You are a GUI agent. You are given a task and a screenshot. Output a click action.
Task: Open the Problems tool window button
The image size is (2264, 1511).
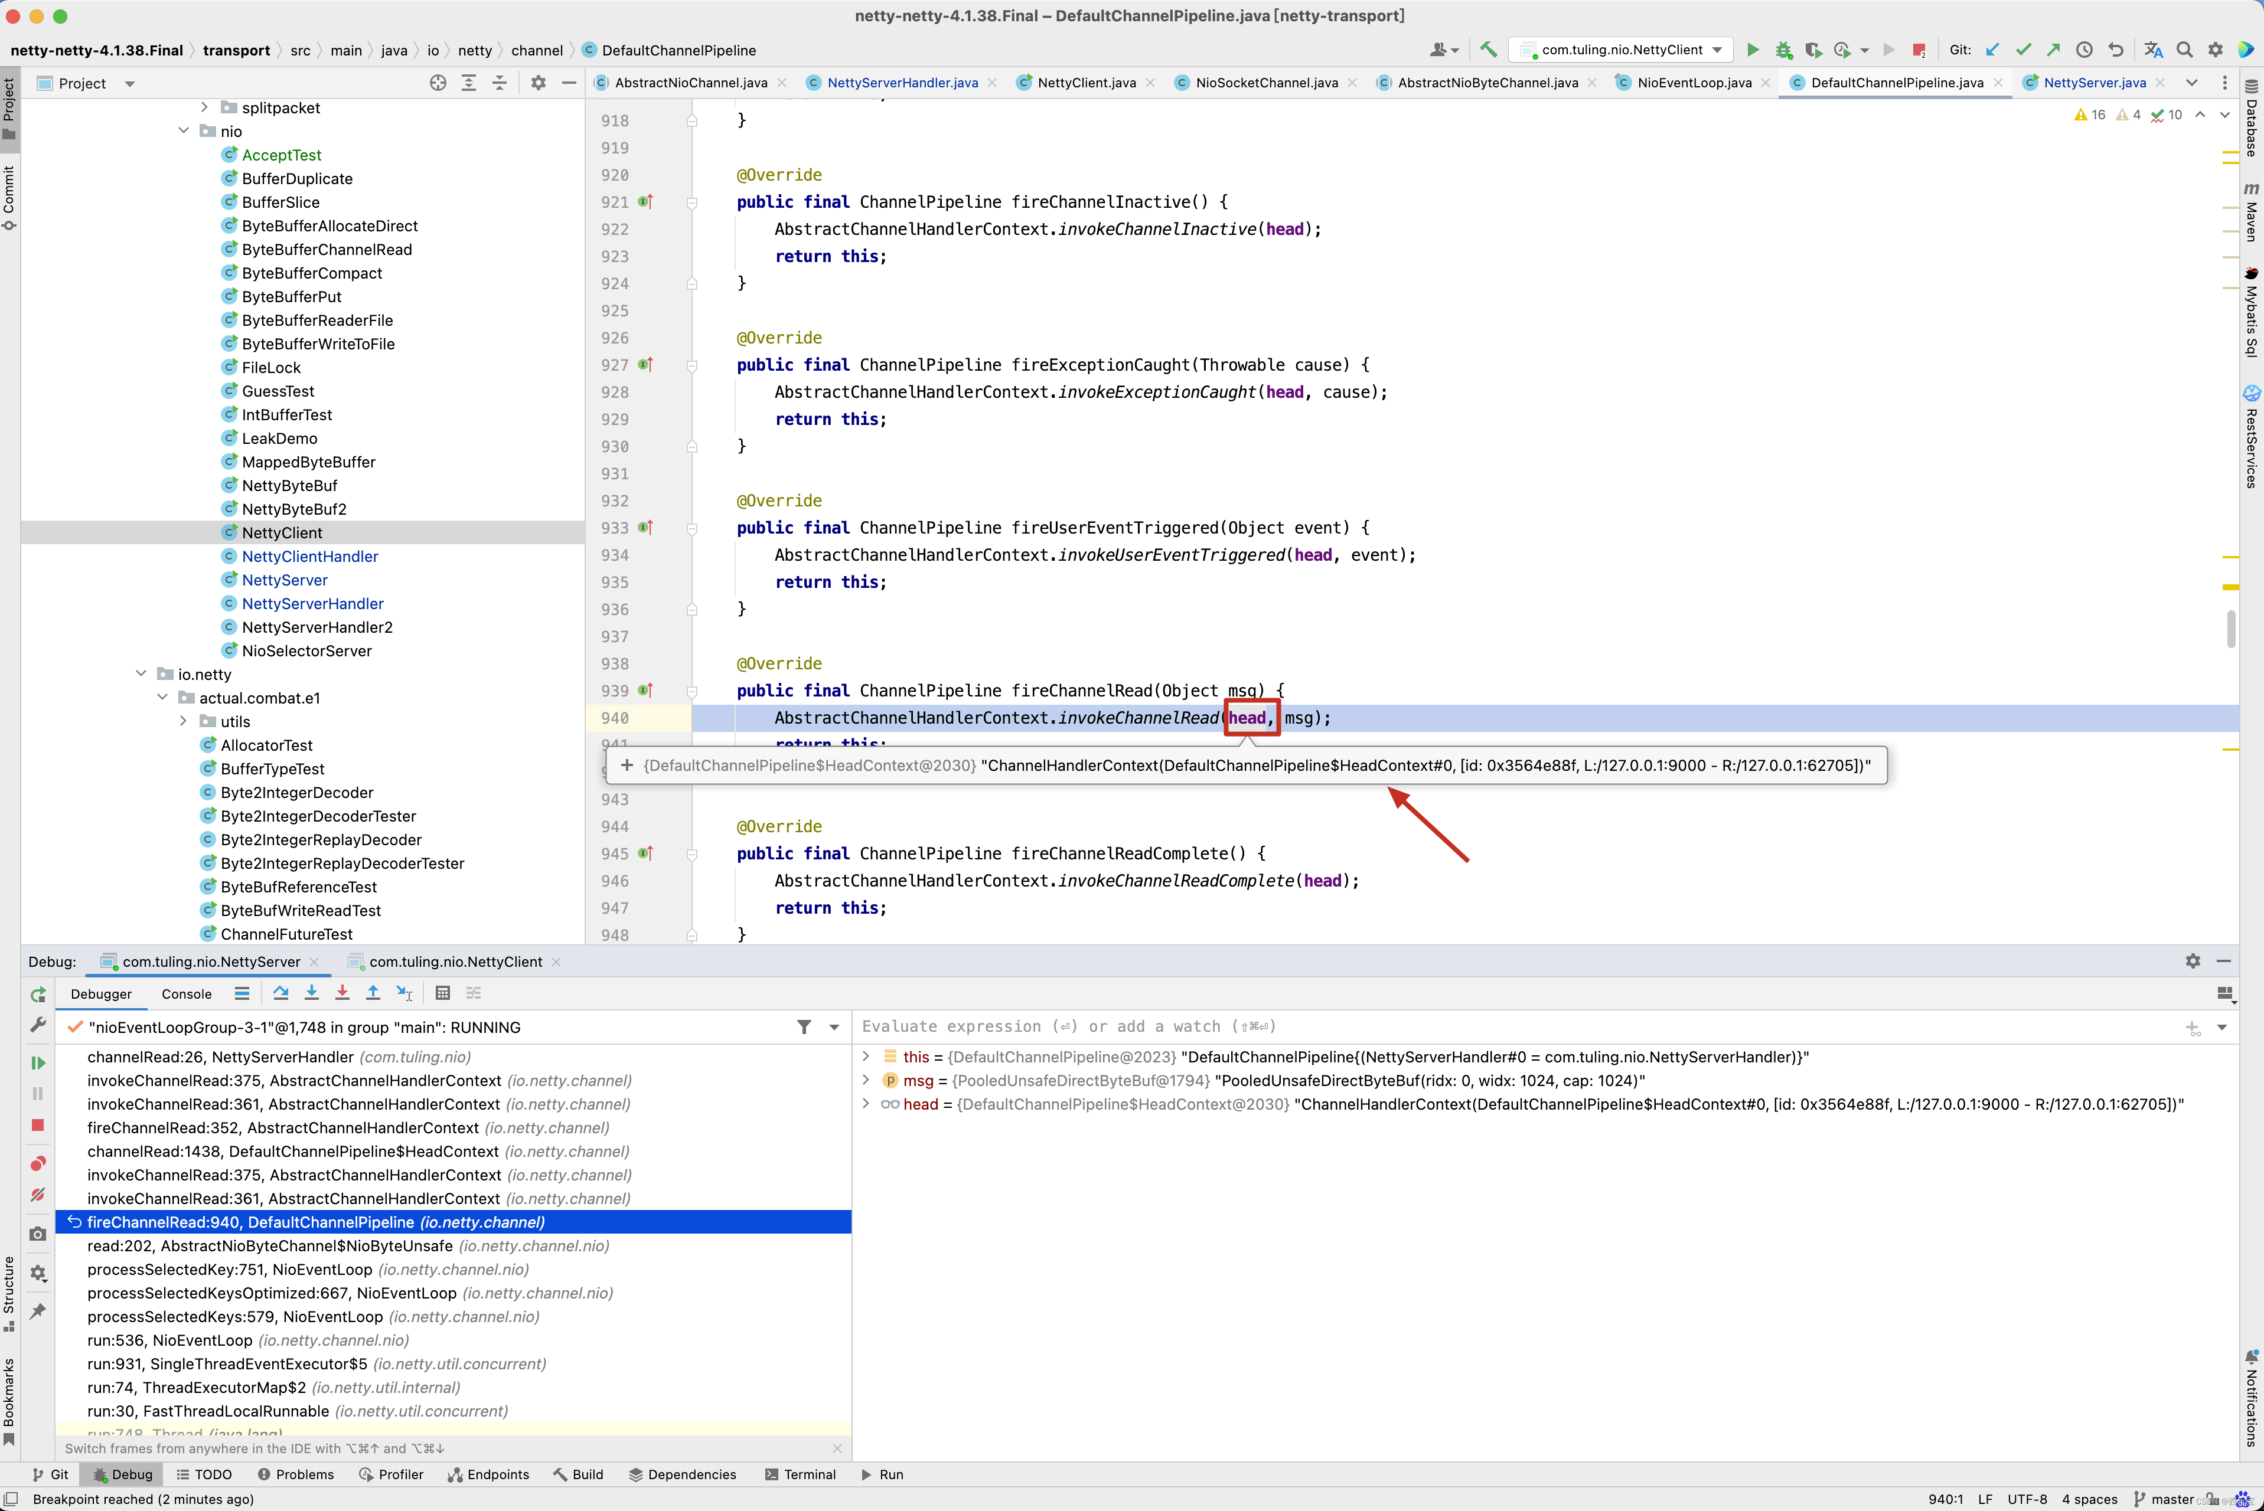coord(296,1474)
